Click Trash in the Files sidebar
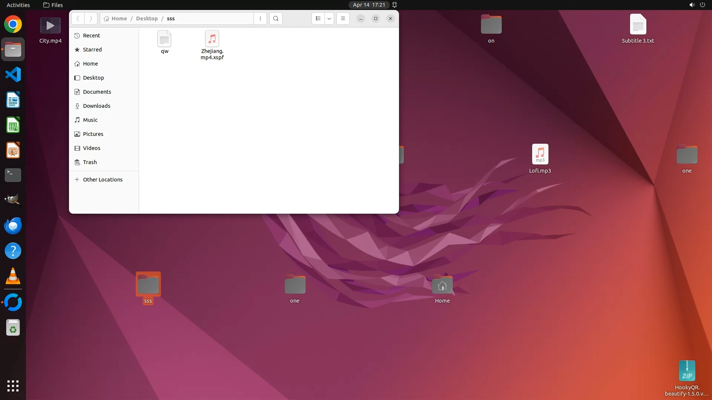Viewport: 712px width, 400px height. pos(90,162)
